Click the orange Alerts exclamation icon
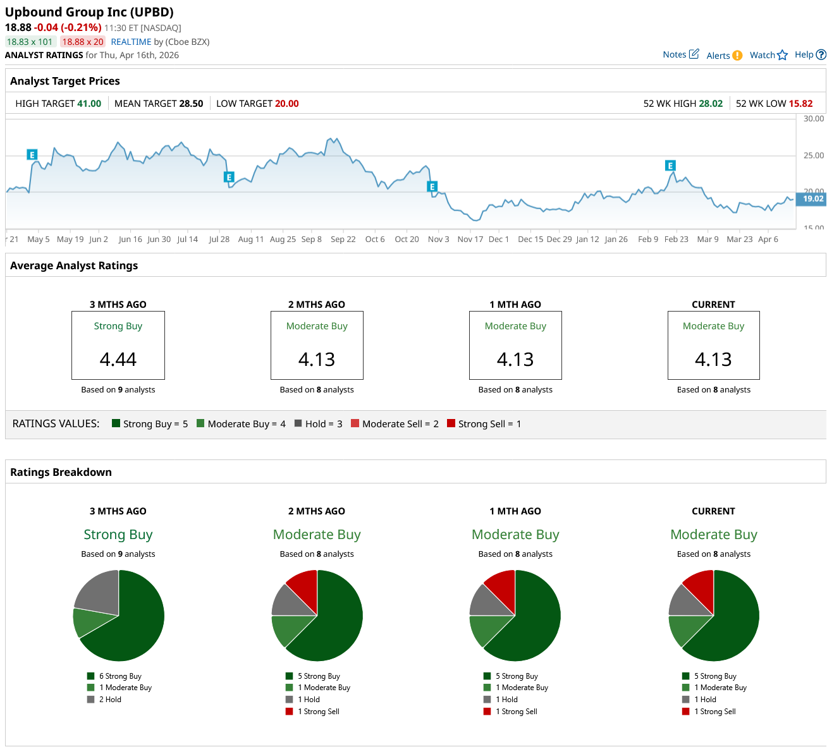 click(x=737, y=56)
